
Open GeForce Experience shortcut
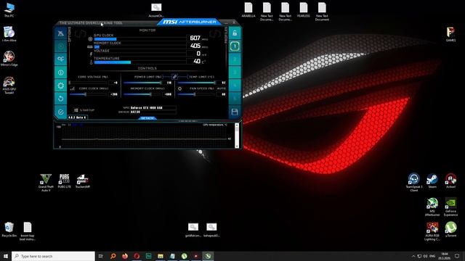click(450, 207)
